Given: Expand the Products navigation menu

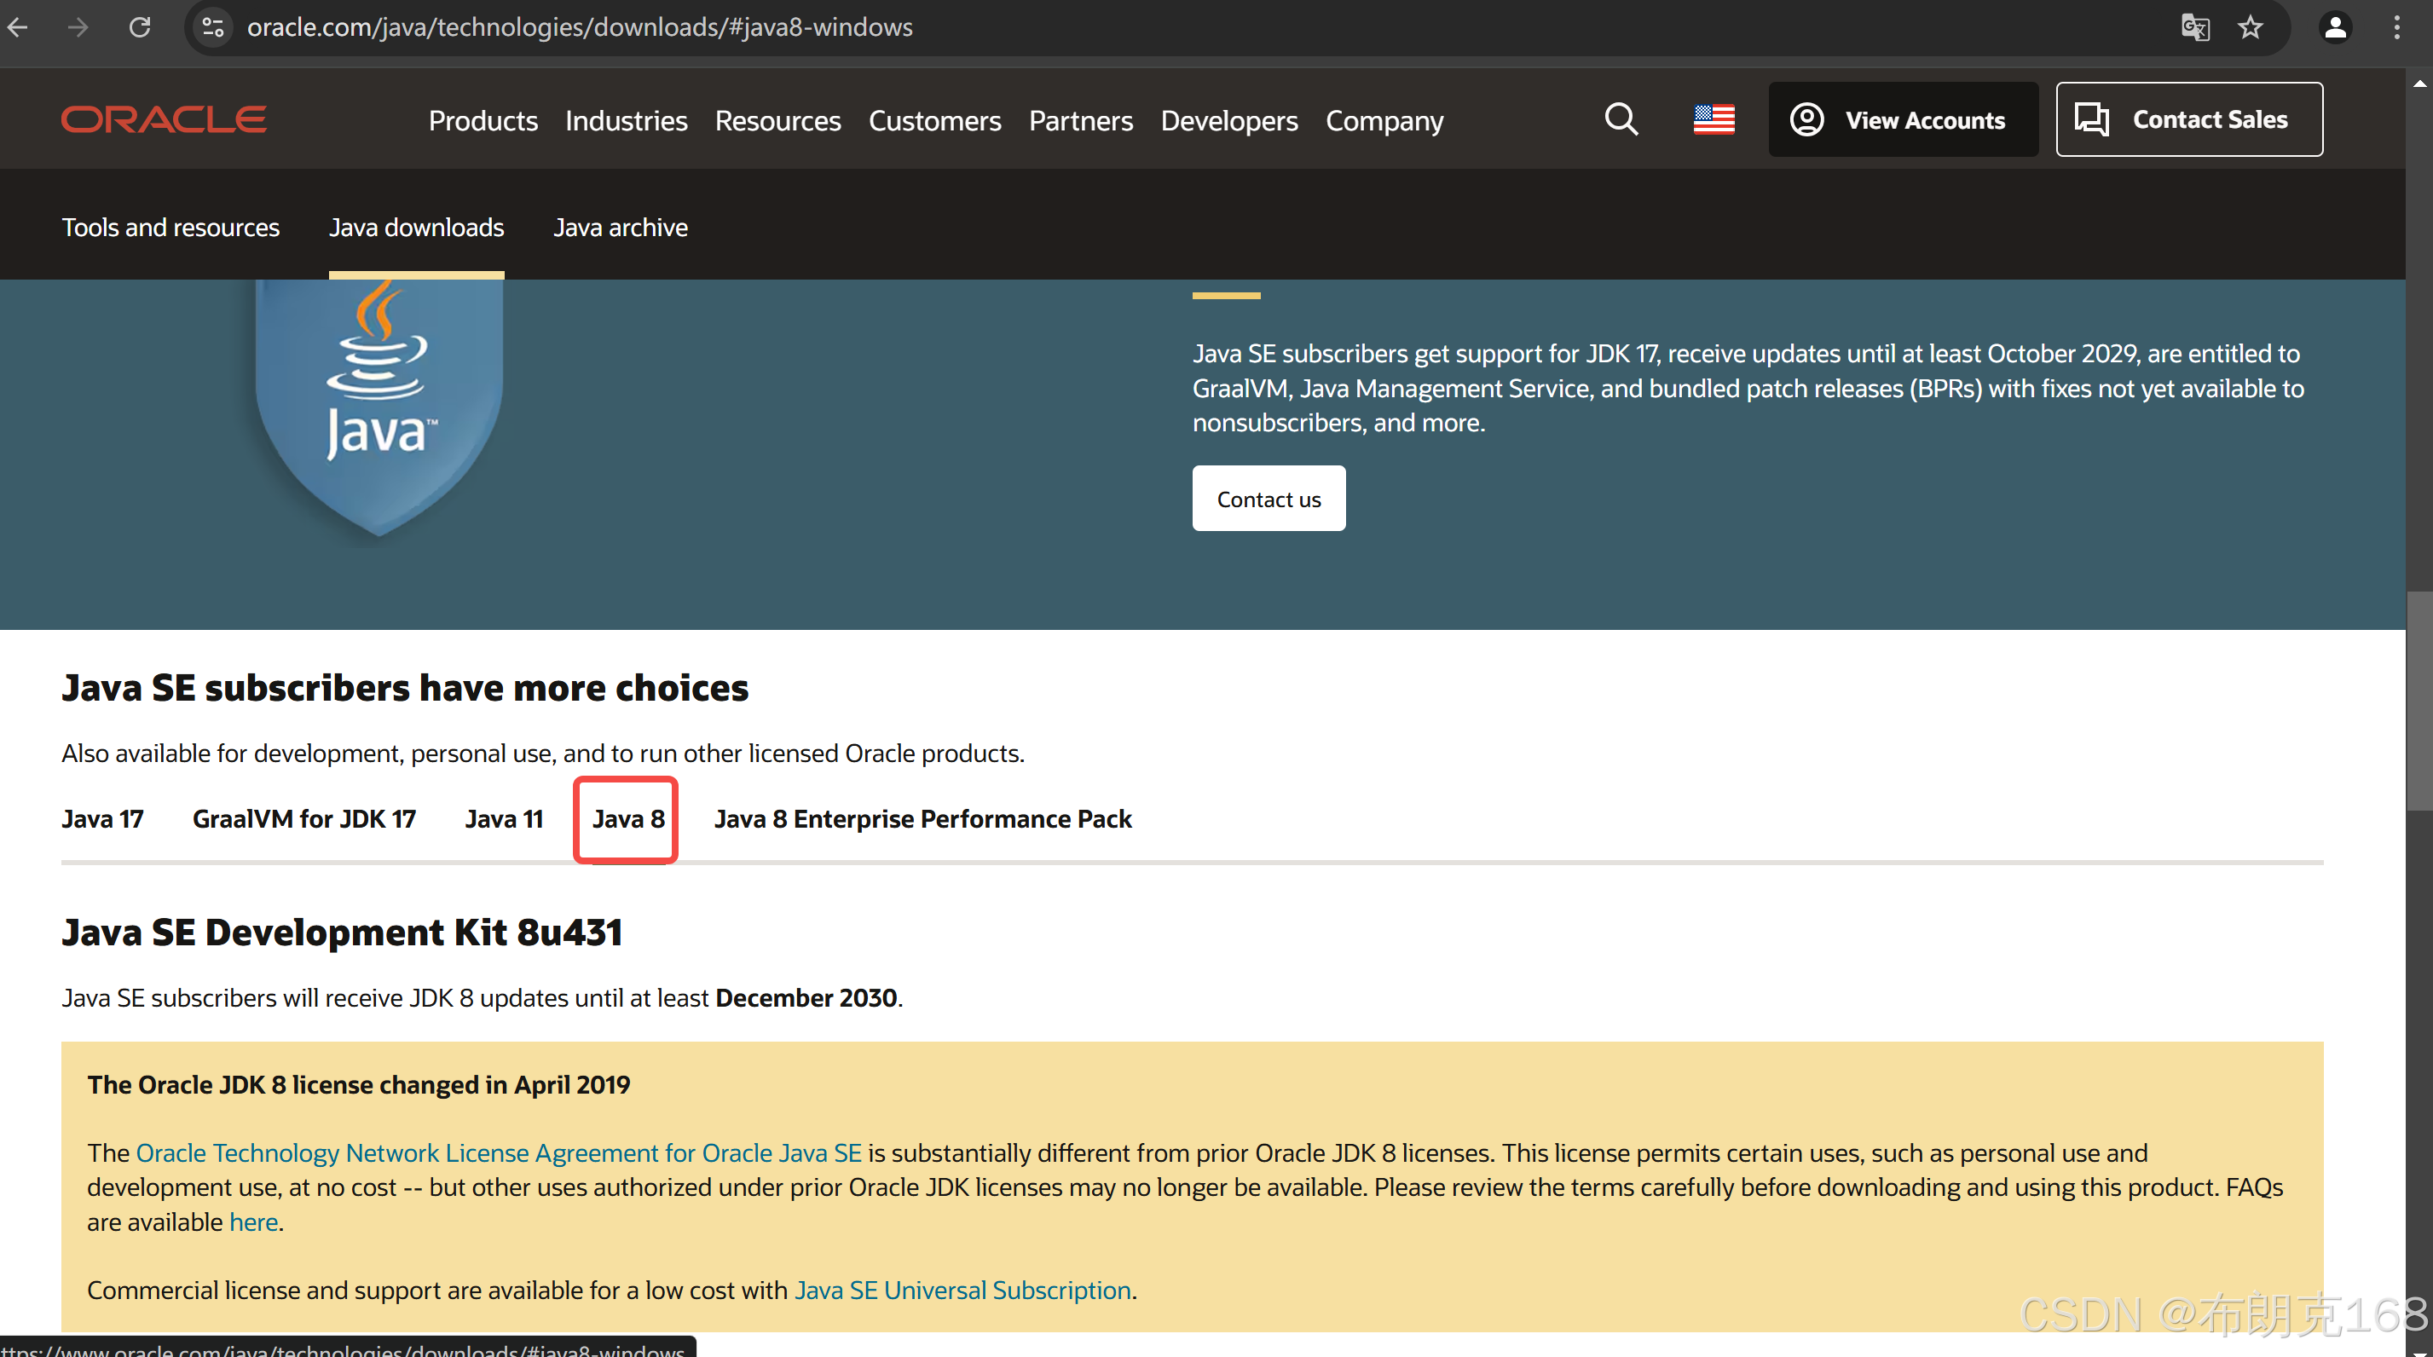Looking at the screenshot, I should 483,121.
